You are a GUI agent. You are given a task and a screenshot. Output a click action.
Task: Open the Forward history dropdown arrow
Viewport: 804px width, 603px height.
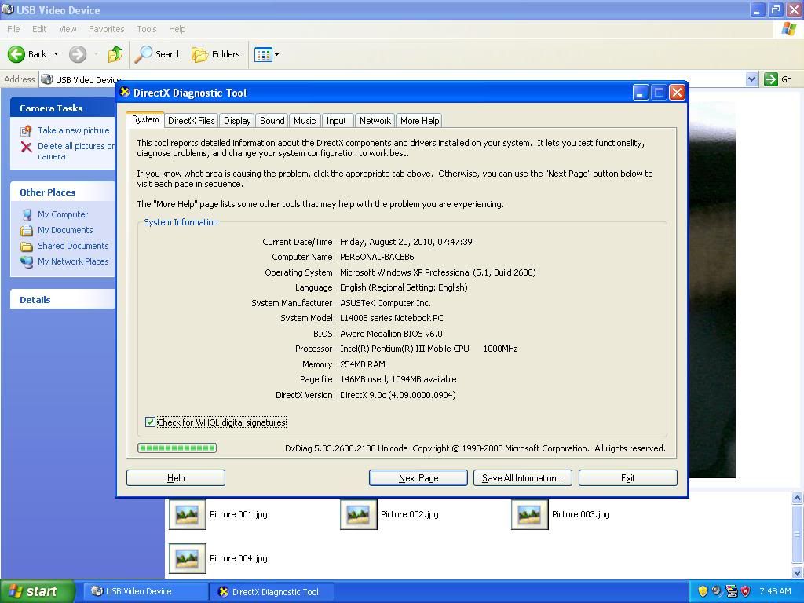tap(96, 54)
